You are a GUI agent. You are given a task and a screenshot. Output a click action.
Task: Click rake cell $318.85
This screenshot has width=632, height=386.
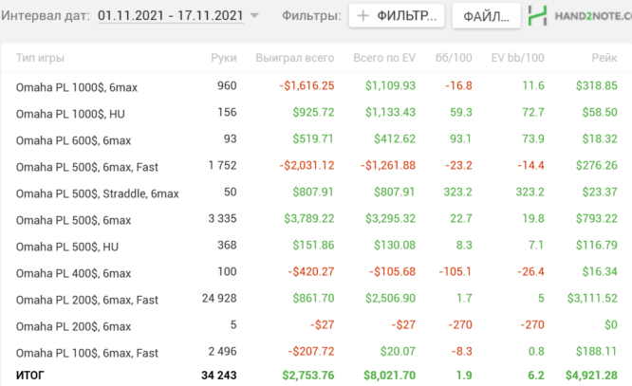point(597,85)
